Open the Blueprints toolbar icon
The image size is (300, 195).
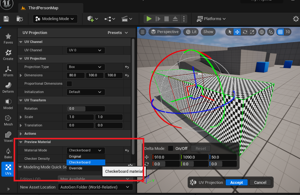[110, 19]
